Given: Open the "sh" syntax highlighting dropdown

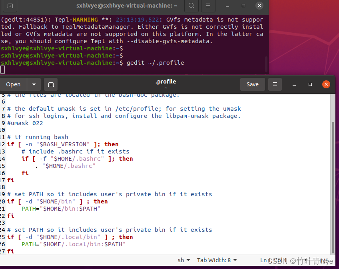Looking at the screenshot, I should (183, 260).
